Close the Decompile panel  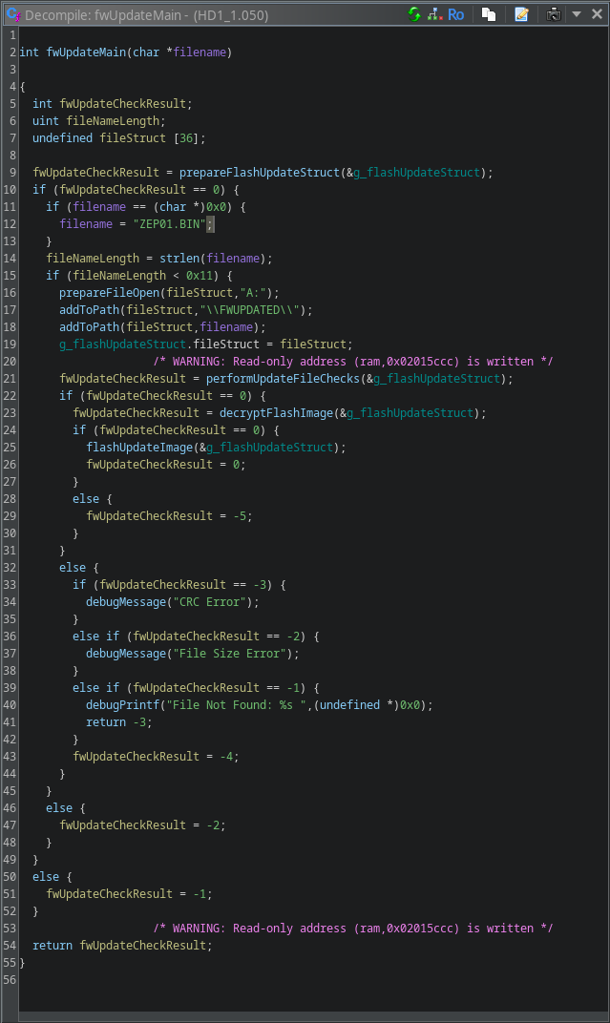596,14
